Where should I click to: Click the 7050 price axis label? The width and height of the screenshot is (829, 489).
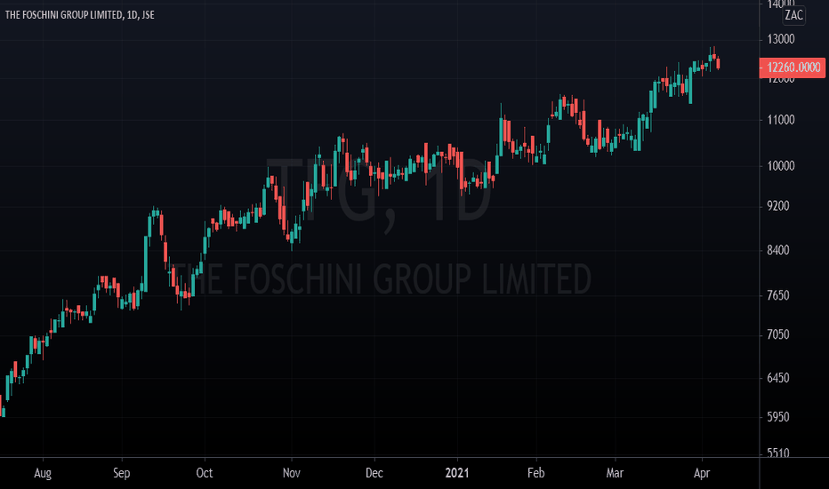pyautogui.click(x=778, y=334)
